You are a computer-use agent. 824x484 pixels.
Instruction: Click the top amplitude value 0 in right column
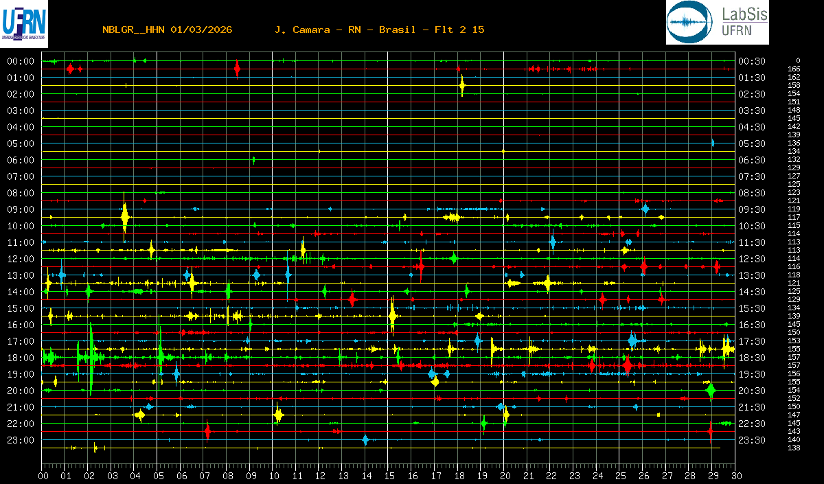[x=797, y=60]
